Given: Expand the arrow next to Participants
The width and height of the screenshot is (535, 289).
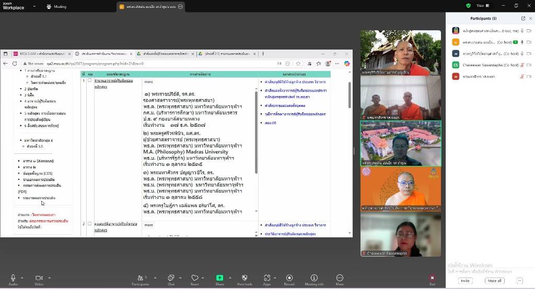Looking at the screenshot, I should tap(155, 278).
